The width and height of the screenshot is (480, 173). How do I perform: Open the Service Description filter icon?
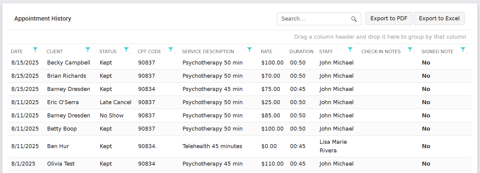pos(249,49)
